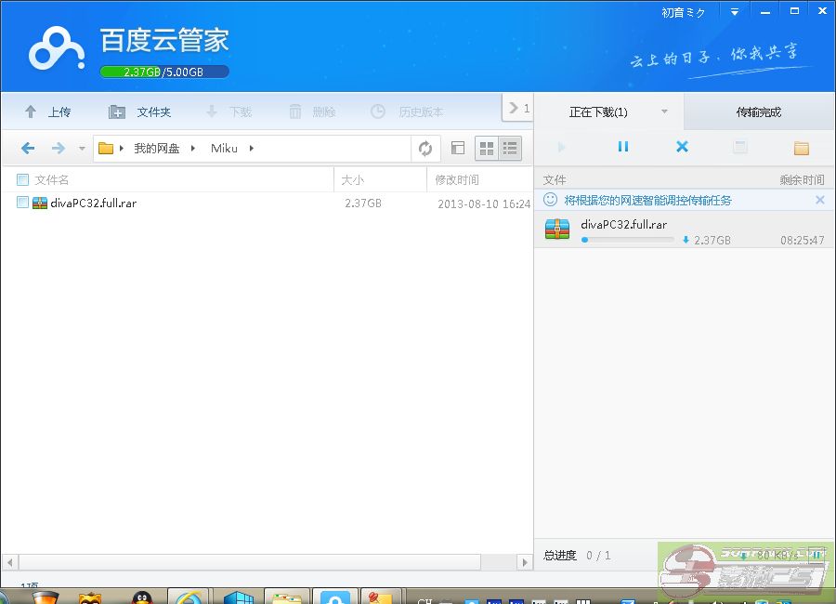The height and width of the screenshot is (604, 836).
Task: Click 我的网盘 in breadcrumb path
Action: click(x=156, y=149)
